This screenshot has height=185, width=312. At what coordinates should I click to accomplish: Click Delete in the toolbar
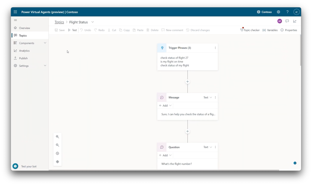152,30
